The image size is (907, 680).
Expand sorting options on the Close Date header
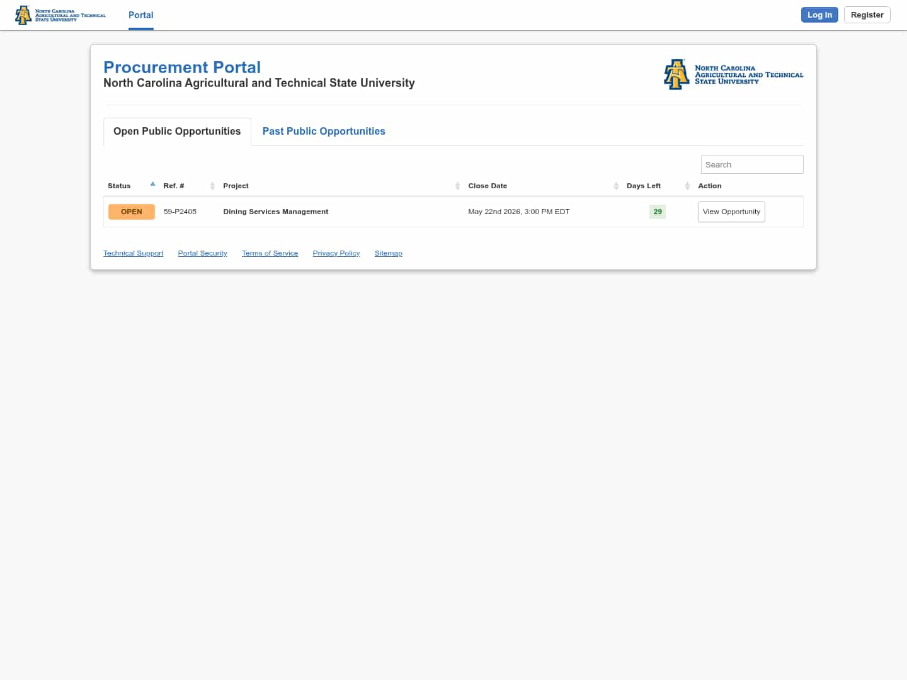coord(616,186)
